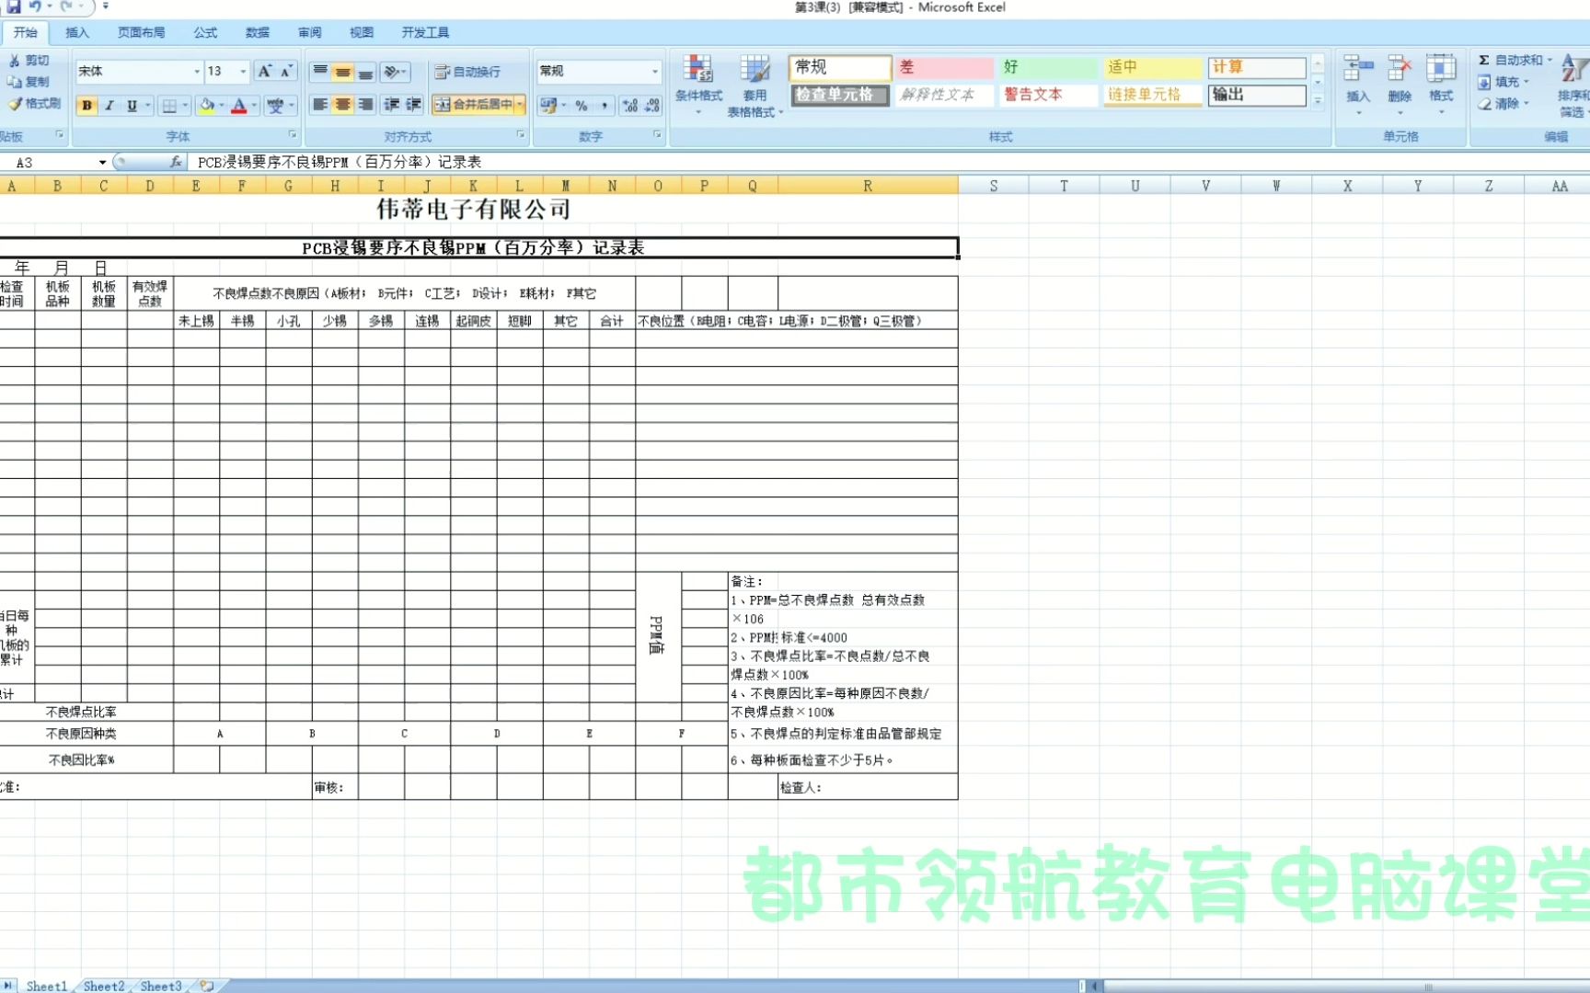Screen dimensions: 1590x993
Task: Toggle center horizontal alignment
Action: tap(342, 104)
